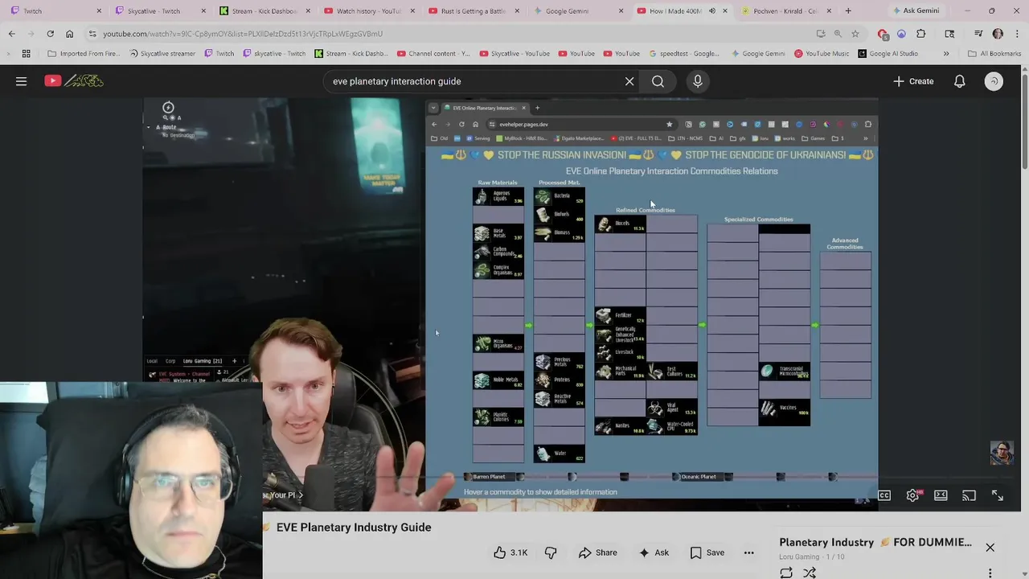
Task: Focus the YouTube search field
Action: tap(474, 81)
